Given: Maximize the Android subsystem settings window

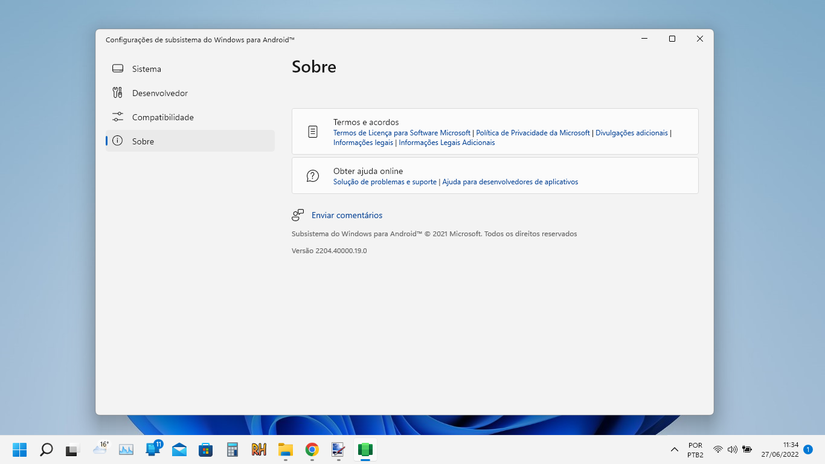Looking at the screenshot, I should click(x=672, y=39).
